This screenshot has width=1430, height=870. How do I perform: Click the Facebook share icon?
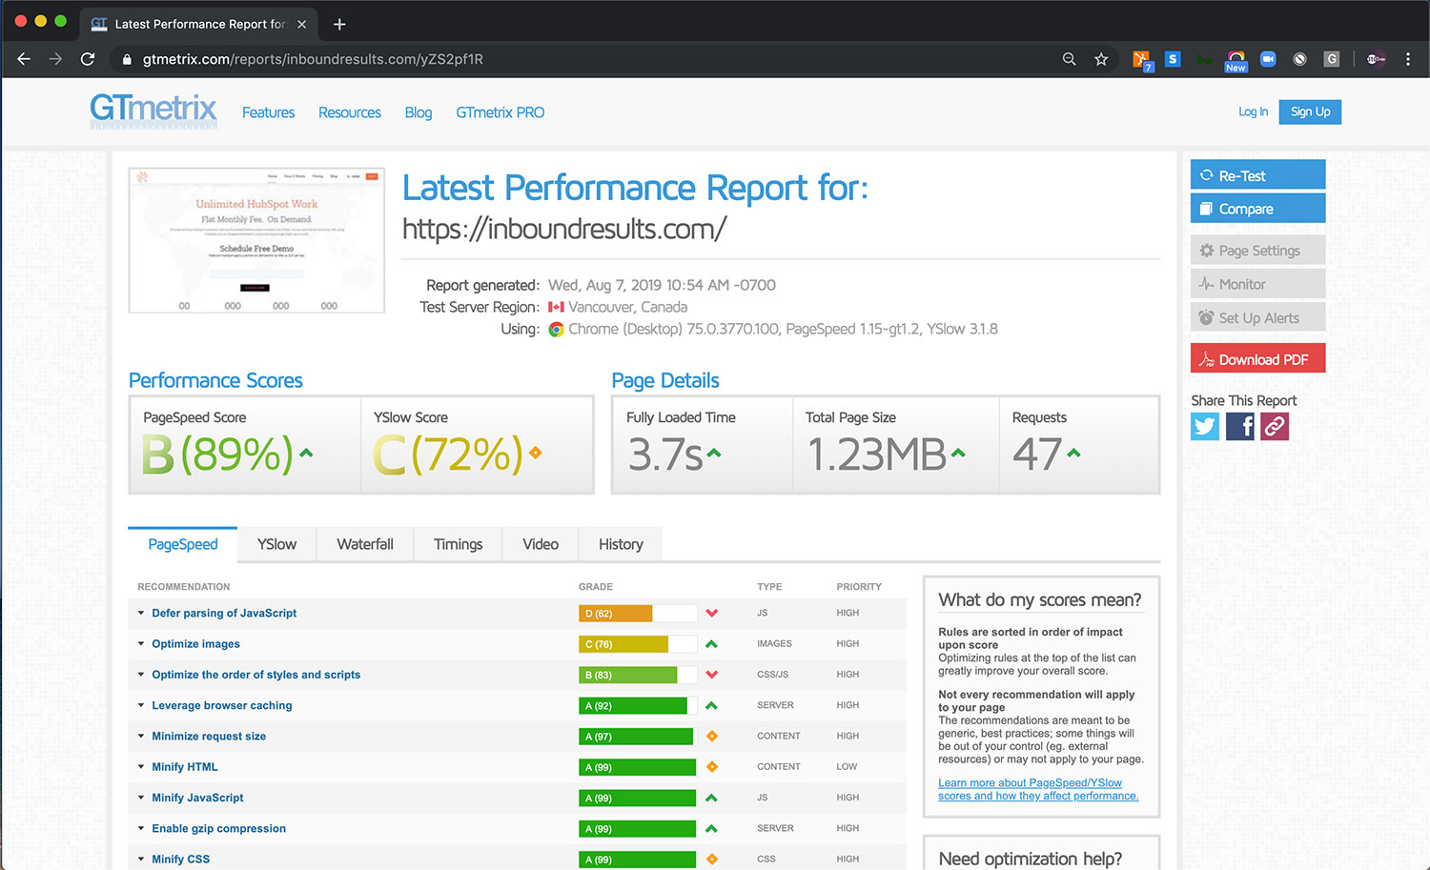click(1239, 426)
